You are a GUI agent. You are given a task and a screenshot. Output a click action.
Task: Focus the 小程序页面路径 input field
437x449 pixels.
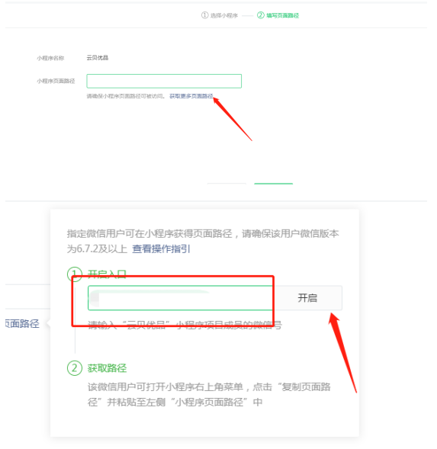164,81
